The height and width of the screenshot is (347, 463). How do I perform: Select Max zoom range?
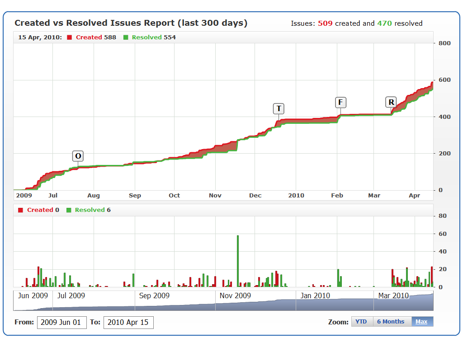421,322
